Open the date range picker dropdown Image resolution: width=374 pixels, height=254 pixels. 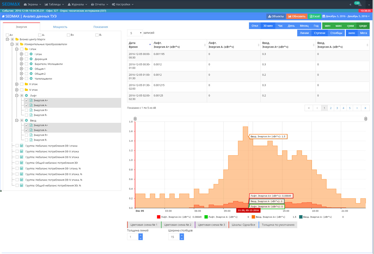point(346,16)
